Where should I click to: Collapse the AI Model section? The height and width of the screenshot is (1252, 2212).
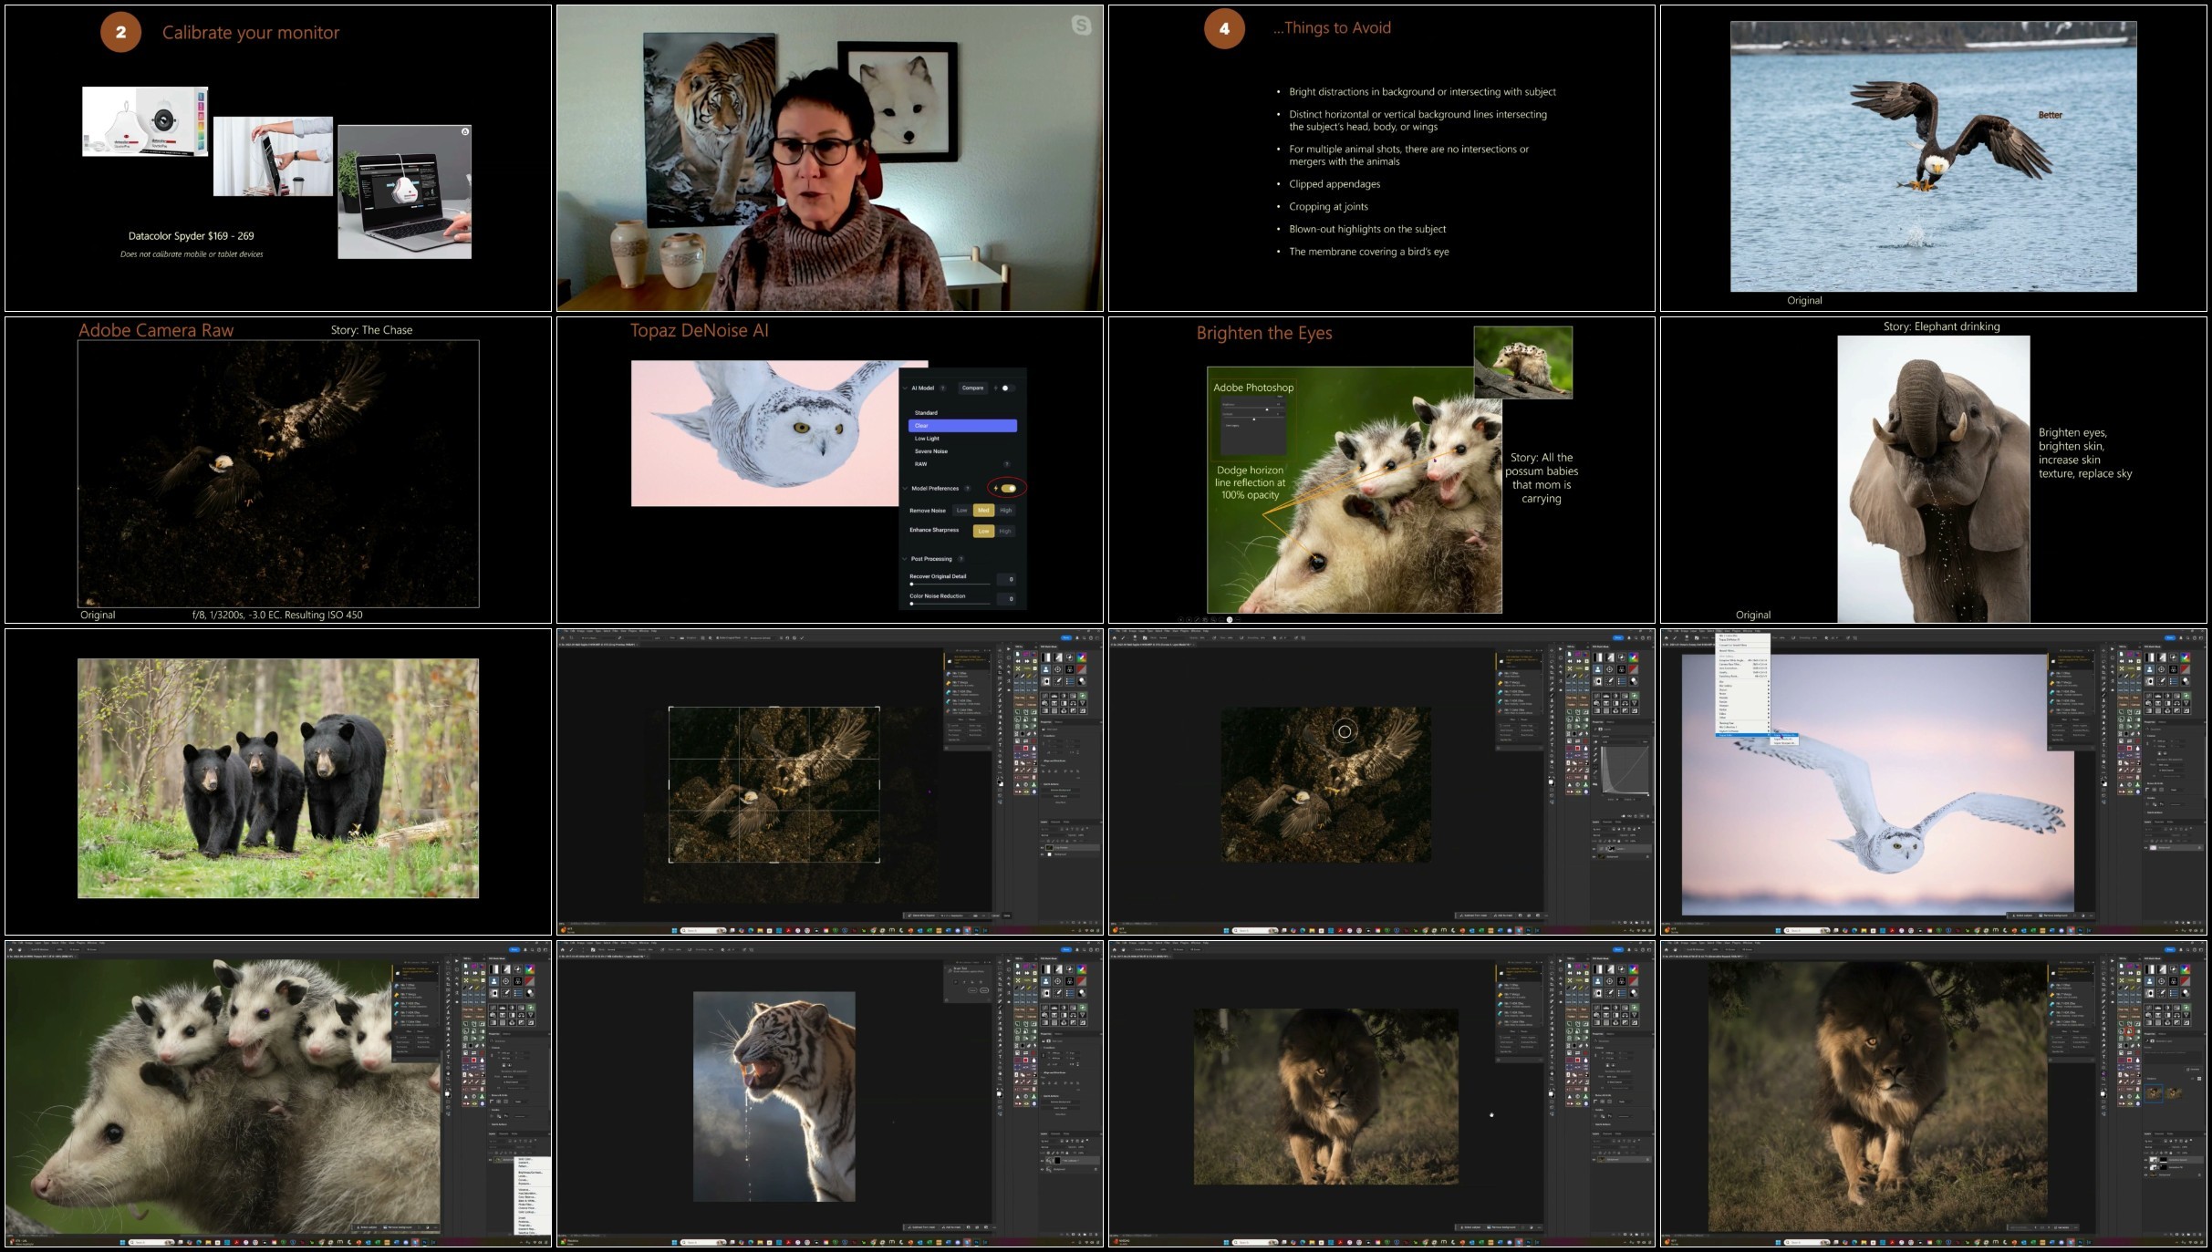click(x=906, y=388)
